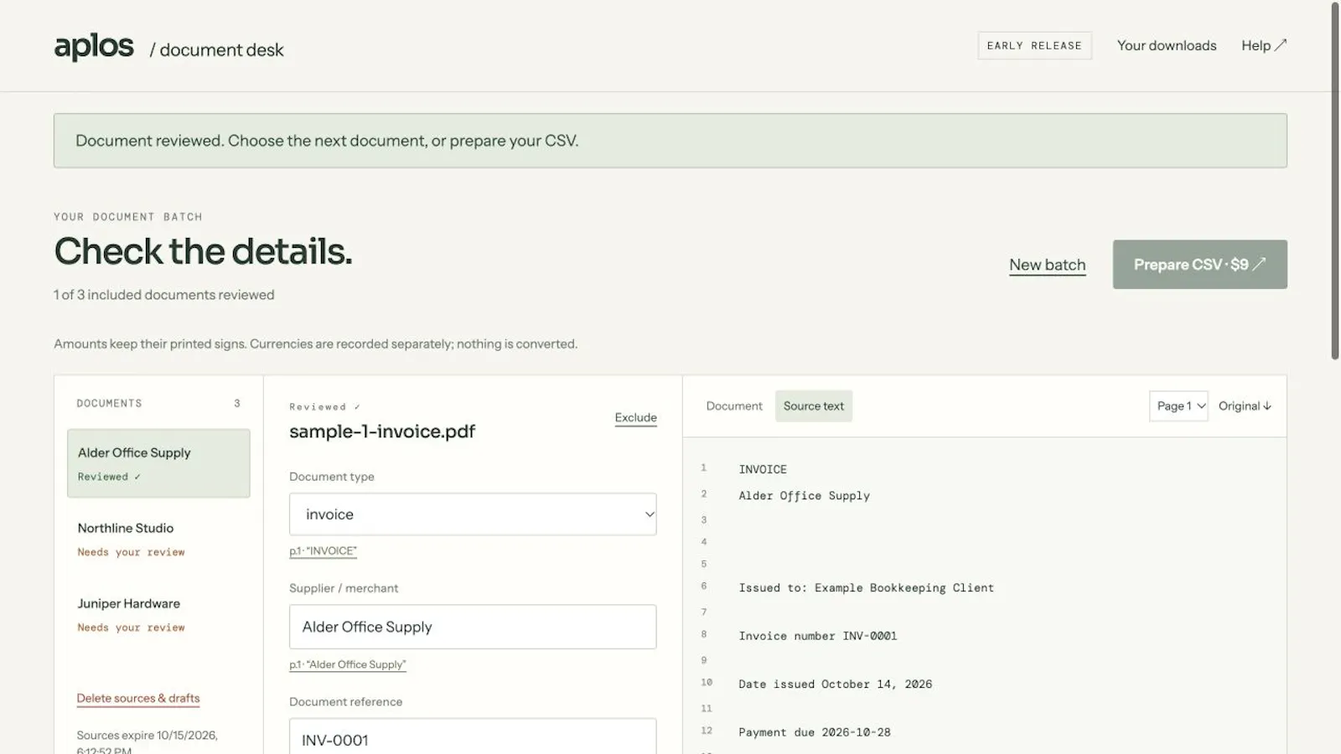Viewport: 1341px width, 754px height.
Task: Click Delete sources & drafts link
Action: (138, 698)
